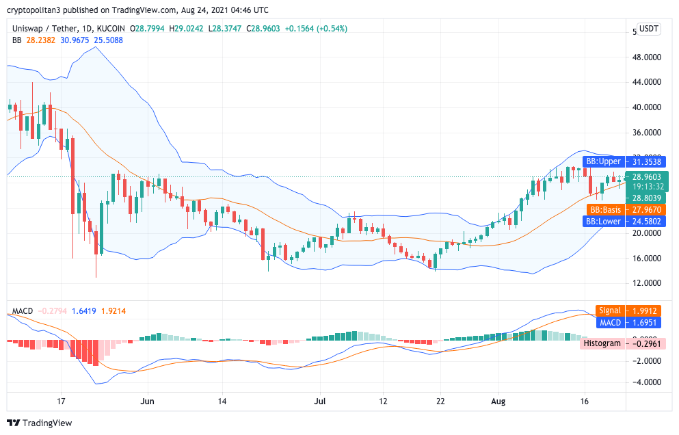The image size is (679, 435).
Task: Click the close price C28.9603
Action: click(263, 29)
